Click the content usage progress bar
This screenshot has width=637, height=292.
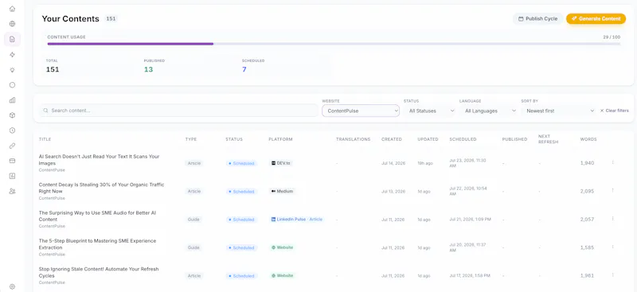click(334, 44)
